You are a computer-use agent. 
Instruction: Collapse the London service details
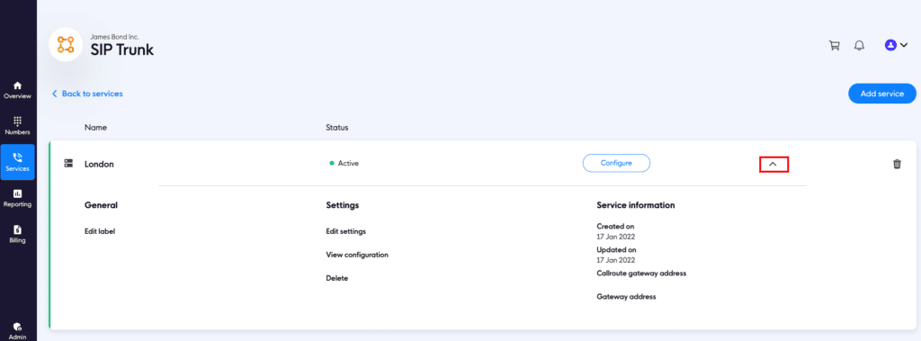tap(773, 164)
